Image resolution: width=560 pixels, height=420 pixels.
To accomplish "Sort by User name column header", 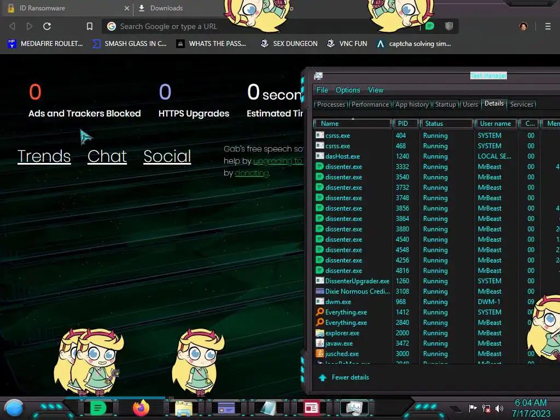I will [x=495, y=124].
